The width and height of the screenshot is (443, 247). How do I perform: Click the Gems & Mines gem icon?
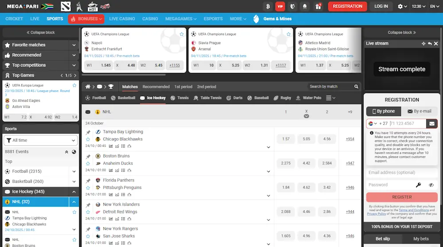[256, 19]
